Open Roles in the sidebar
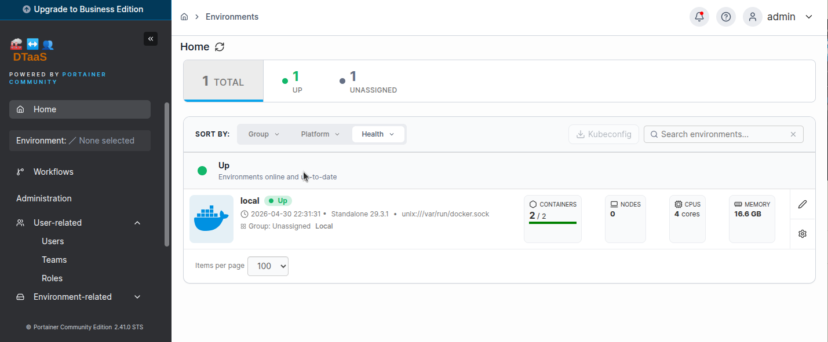The image size is (828, 342). pos(52,278)
